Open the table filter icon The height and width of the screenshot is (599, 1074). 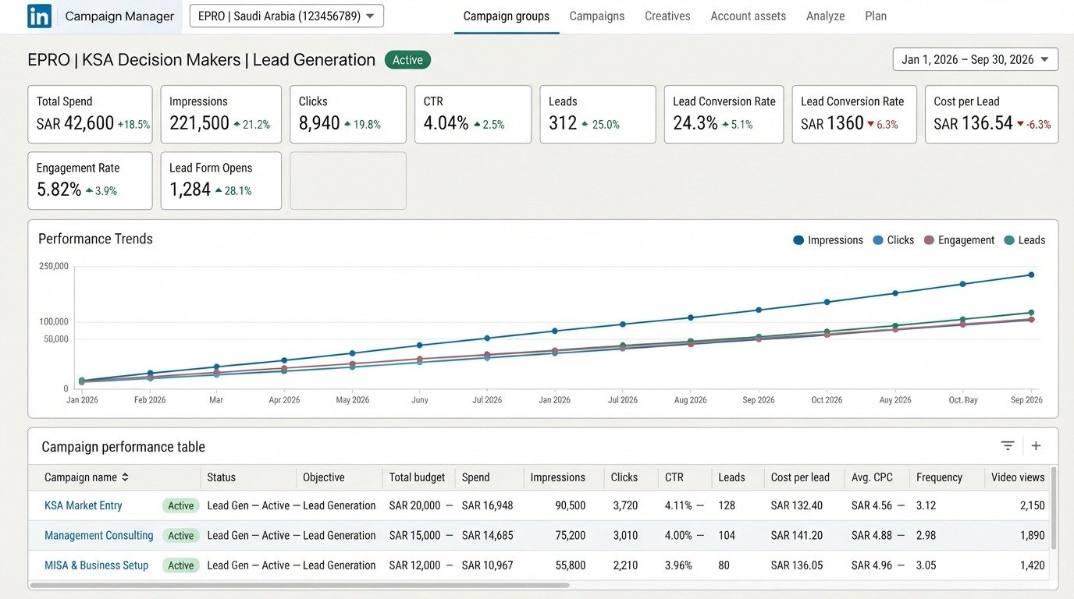click(x=1008, y=446)
